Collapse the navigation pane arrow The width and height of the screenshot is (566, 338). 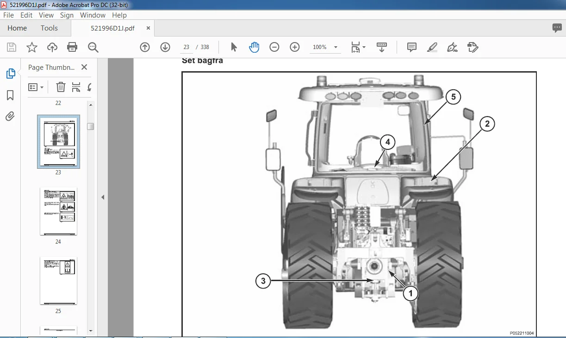103,197
